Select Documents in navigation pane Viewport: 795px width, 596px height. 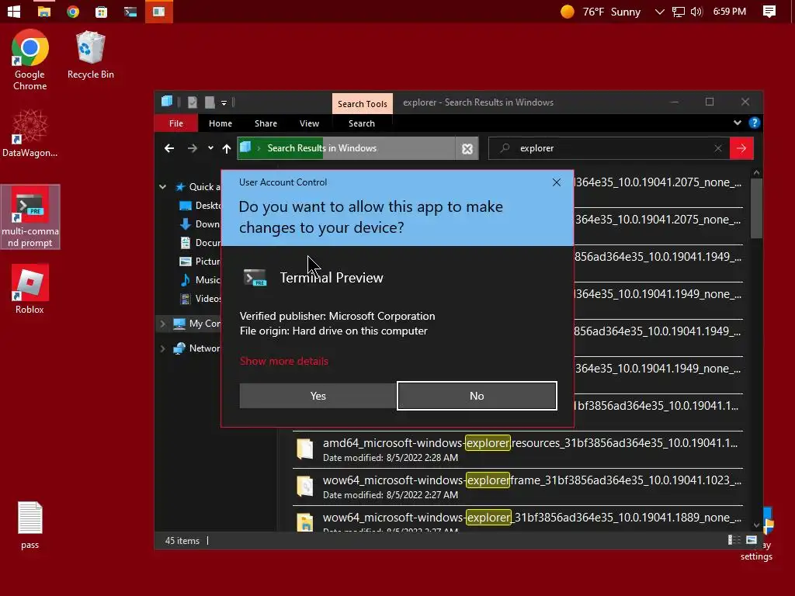pos(200,243)
